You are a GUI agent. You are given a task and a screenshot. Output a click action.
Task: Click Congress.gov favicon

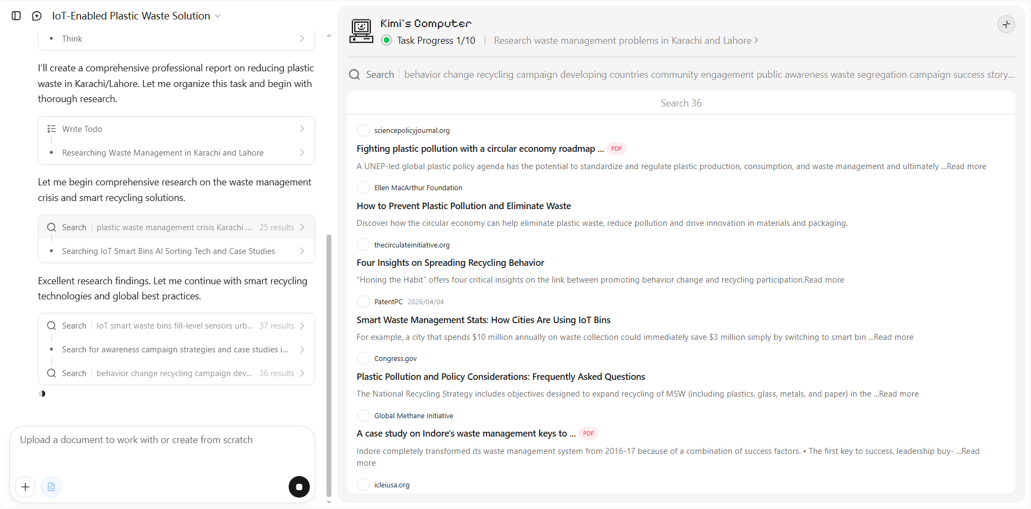pos(363,358)
